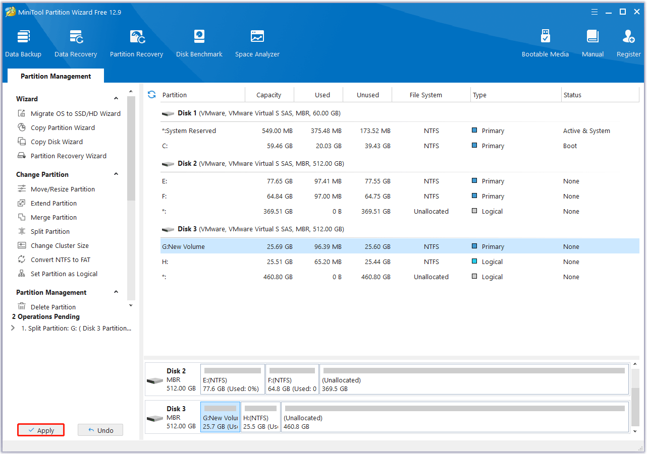Sort by Partition column header
Viewport: 647px width, 454px height.
tap(202, 95)
